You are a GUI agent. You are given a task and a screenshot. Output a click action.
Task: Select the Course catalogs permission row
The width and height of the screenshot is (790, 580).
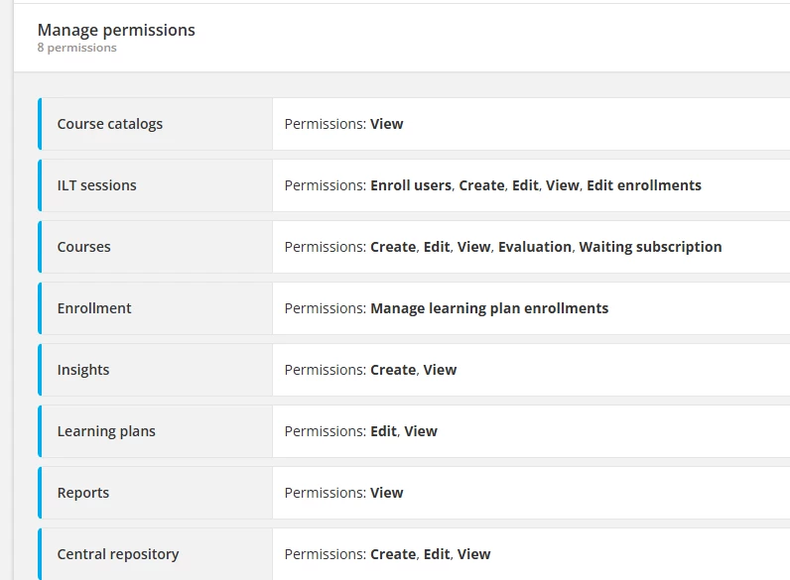point(110,124)
